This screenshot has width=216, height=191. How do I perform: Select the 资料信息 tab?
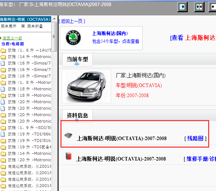pyautogui.click(x=77, y=116)
